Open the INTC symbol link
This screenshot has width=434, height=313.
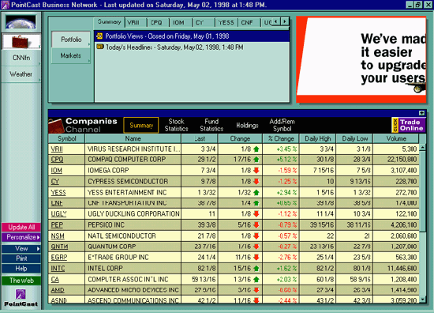click(x=58, y=269)
